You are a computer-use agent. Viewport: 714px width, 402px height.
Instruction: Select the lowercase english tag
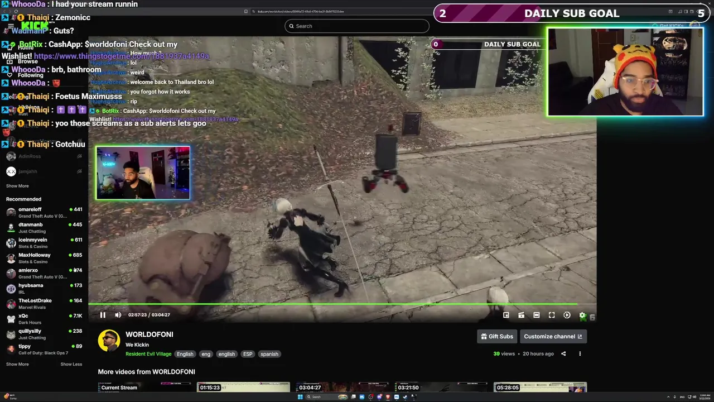tap(226, 354)
